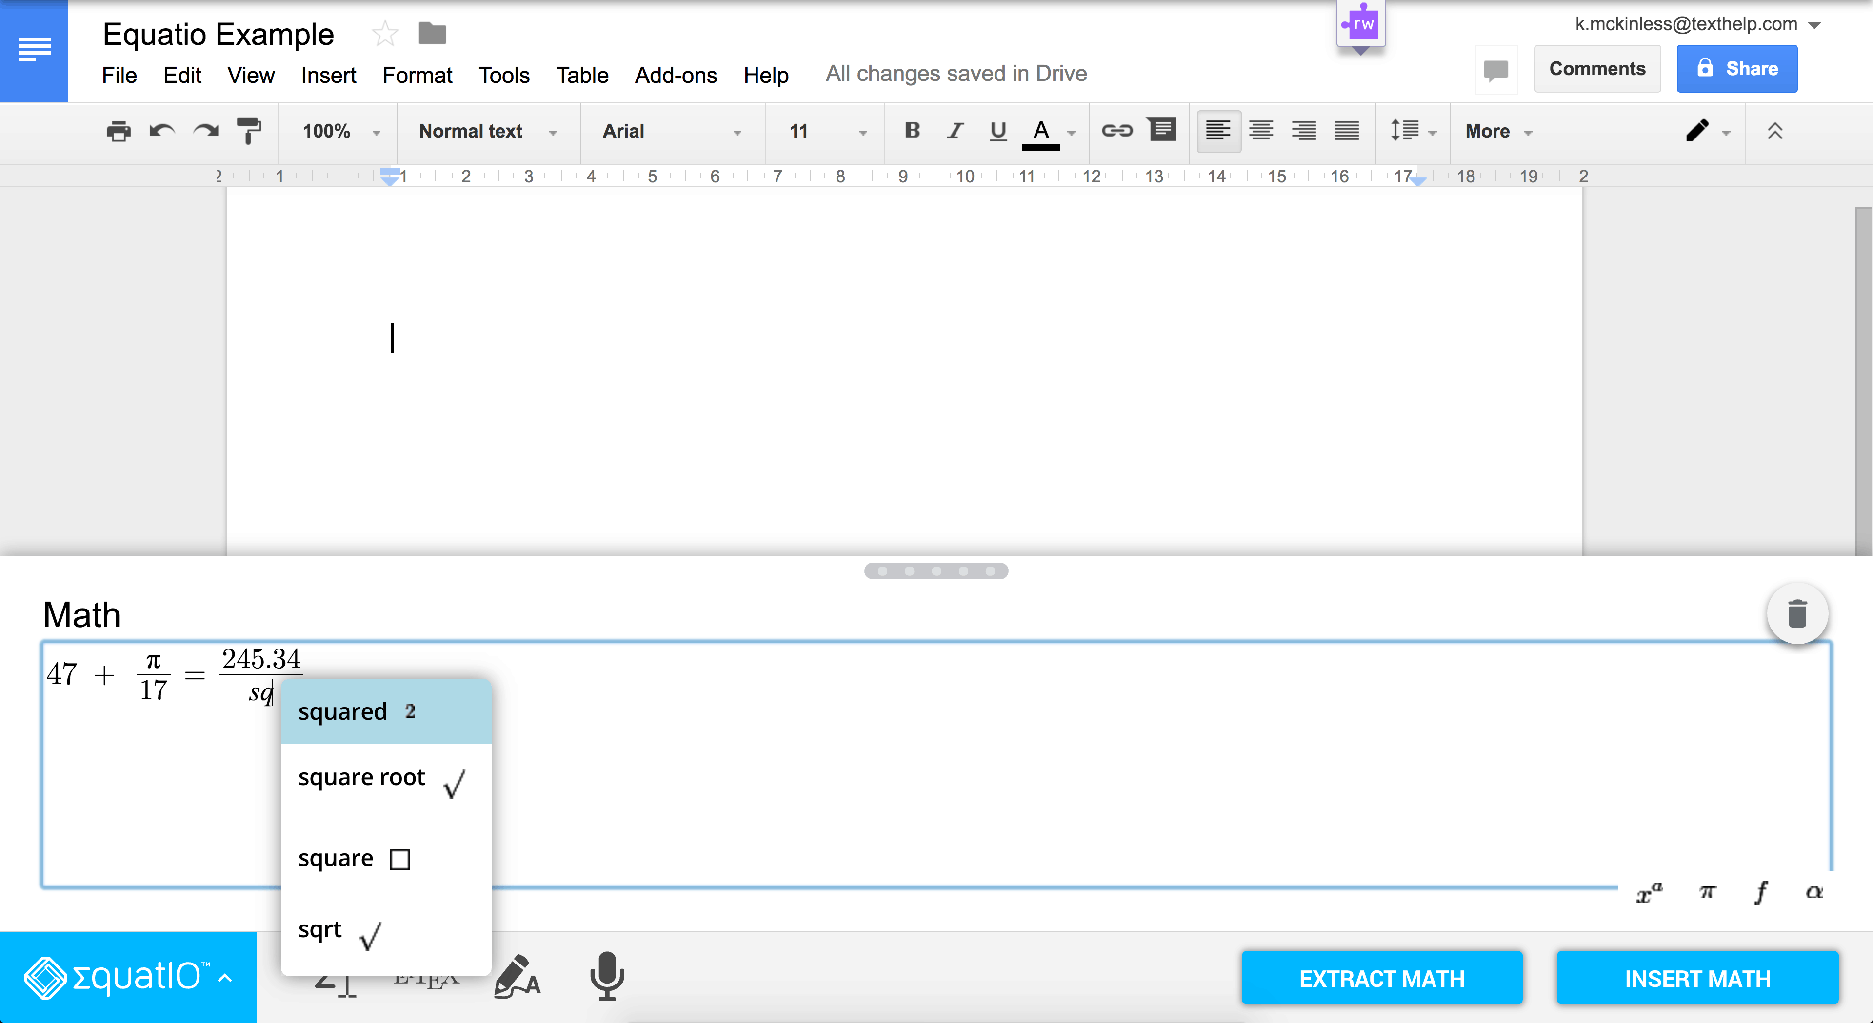Justify the text
The image size is (1873, 1023).
1347,131
